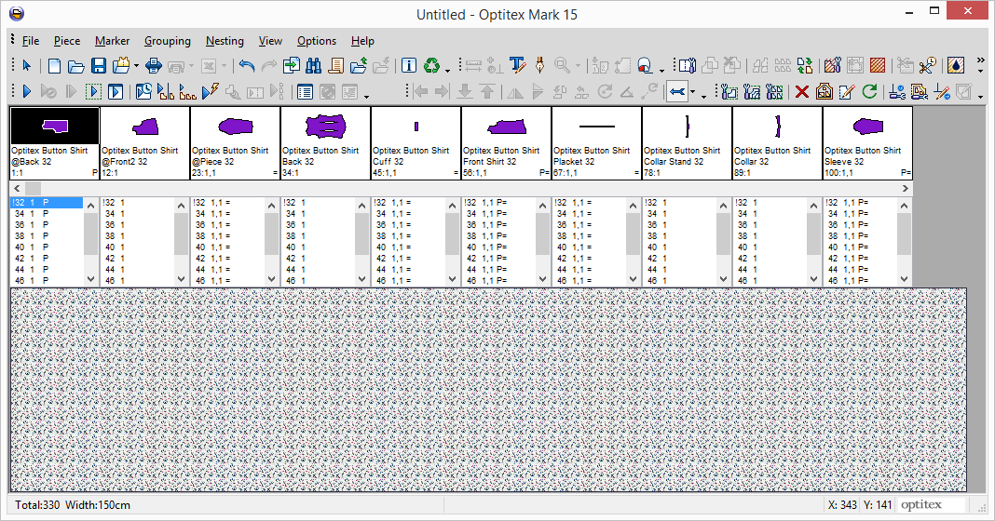
Task: Open the File menu
Action: pyautogui.click(x=31, y=41)
